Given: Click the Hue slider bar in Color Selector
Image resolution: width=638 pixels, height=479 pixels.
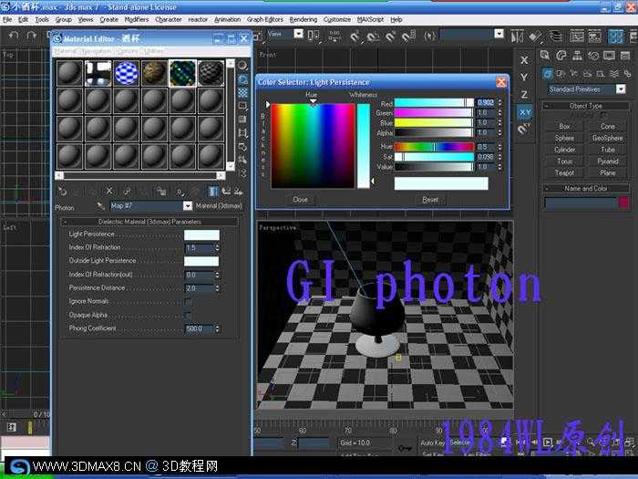Looking at the screenshot, I should (434, 147).
